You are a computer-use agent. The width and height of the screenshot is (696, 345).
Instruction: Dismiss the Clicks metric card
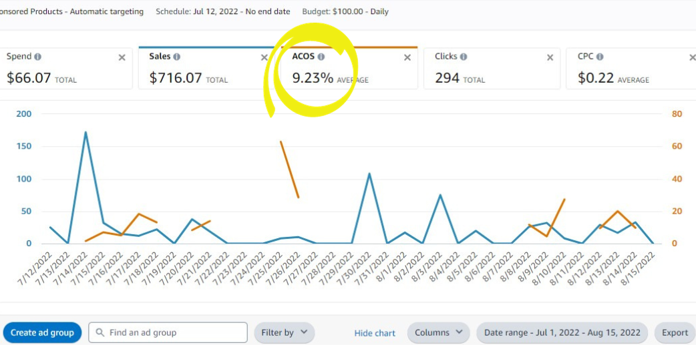coord(550,58)
